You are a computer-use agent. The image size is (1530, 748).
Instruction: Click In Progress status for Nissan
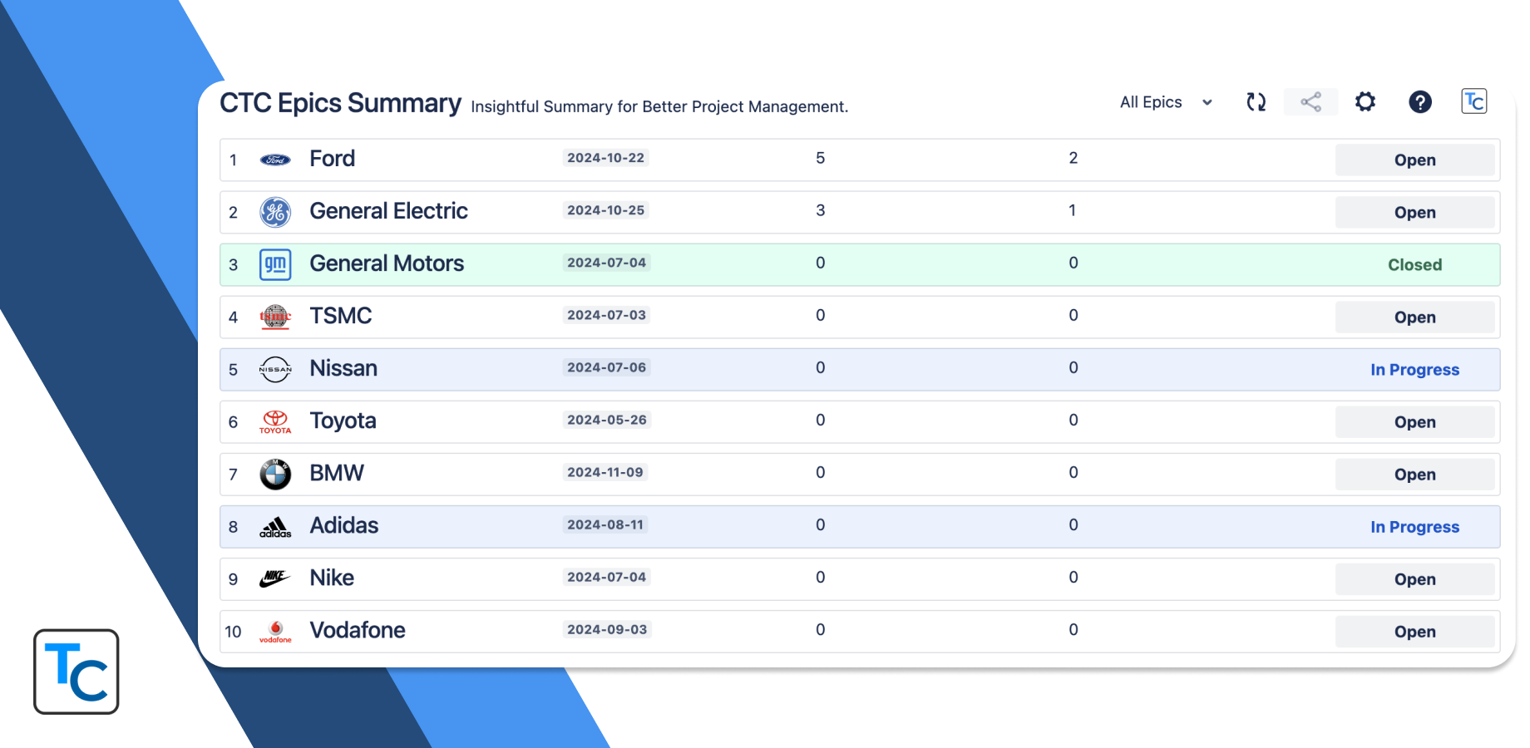click(x=1414, y=369)
